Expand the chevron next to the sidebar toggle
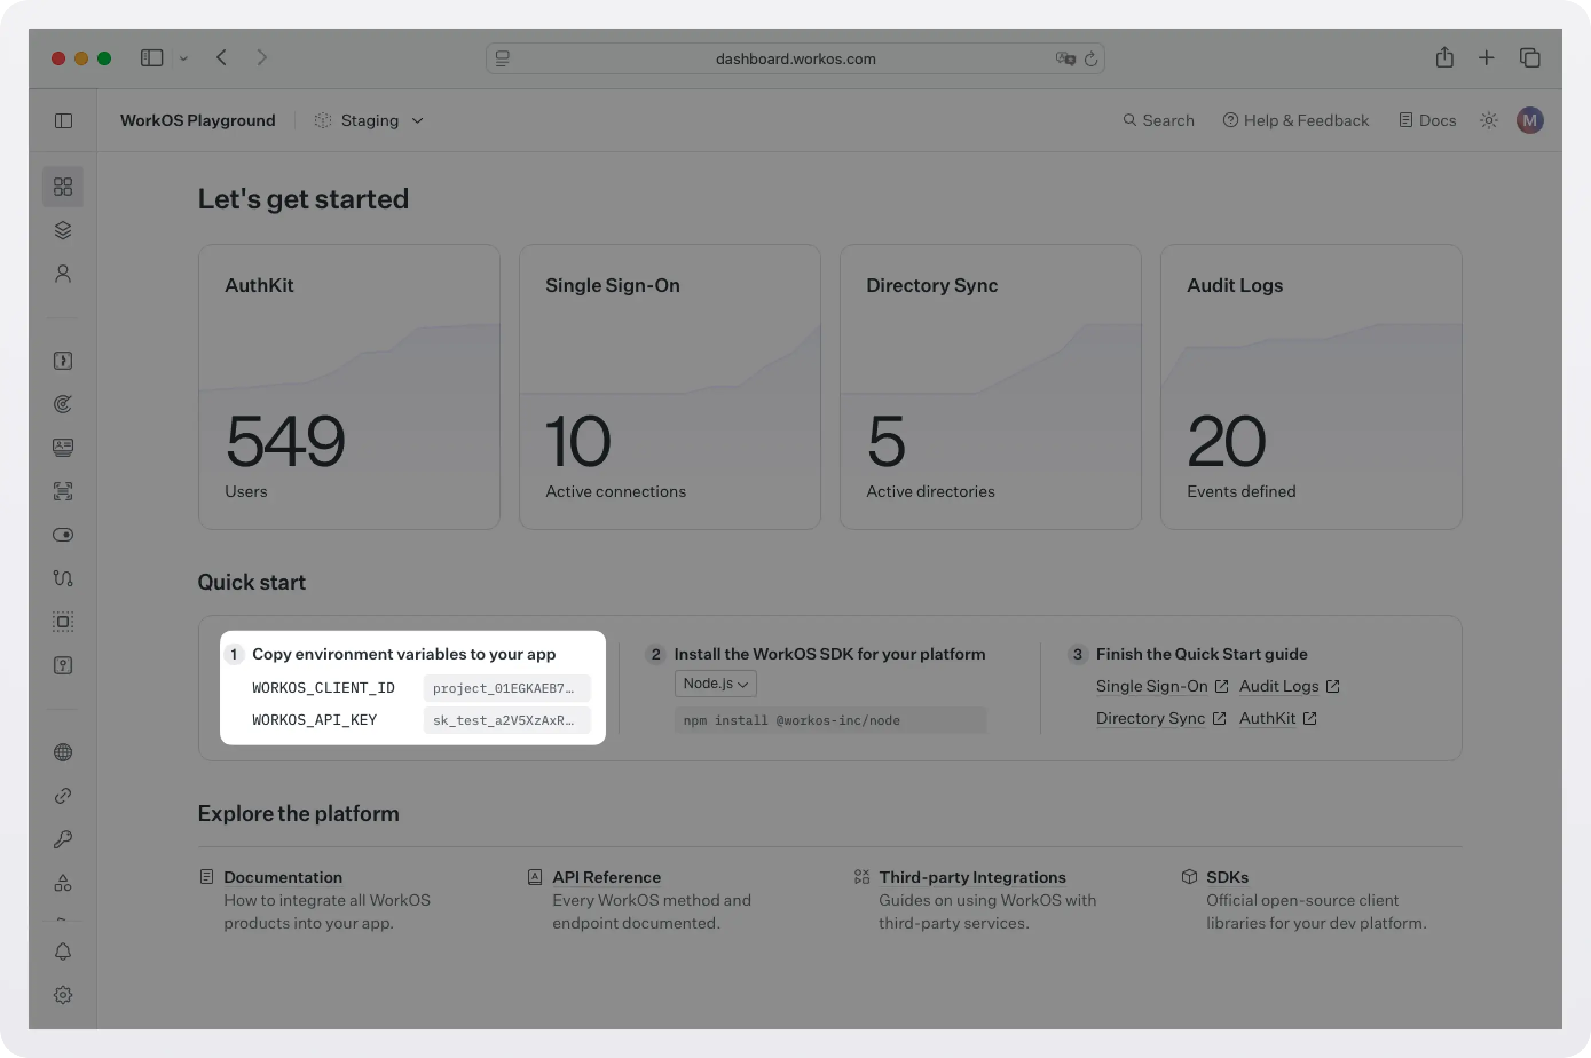Image resolution: width=1591 pixels, height=1058 pixels. [x=184, y=58]
